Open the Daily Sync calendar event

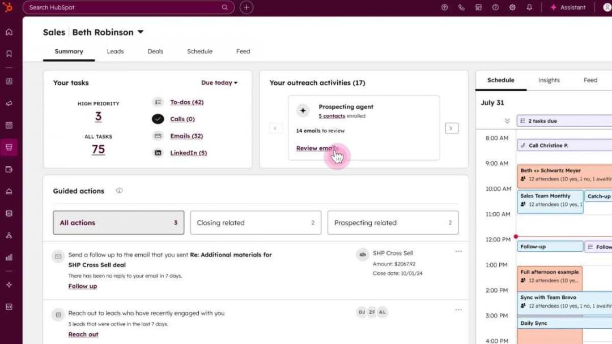tap(564, 323)
